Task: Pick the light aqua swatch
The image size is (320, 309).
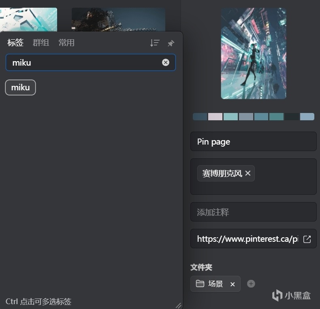Action: tap(230, 117)
